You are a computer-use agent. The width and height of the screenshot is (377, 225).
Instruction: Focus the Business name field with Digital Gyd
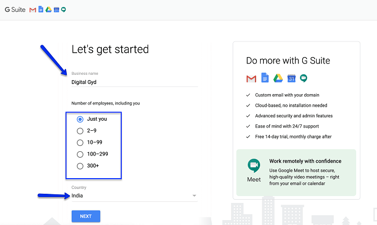pos(135,82)
